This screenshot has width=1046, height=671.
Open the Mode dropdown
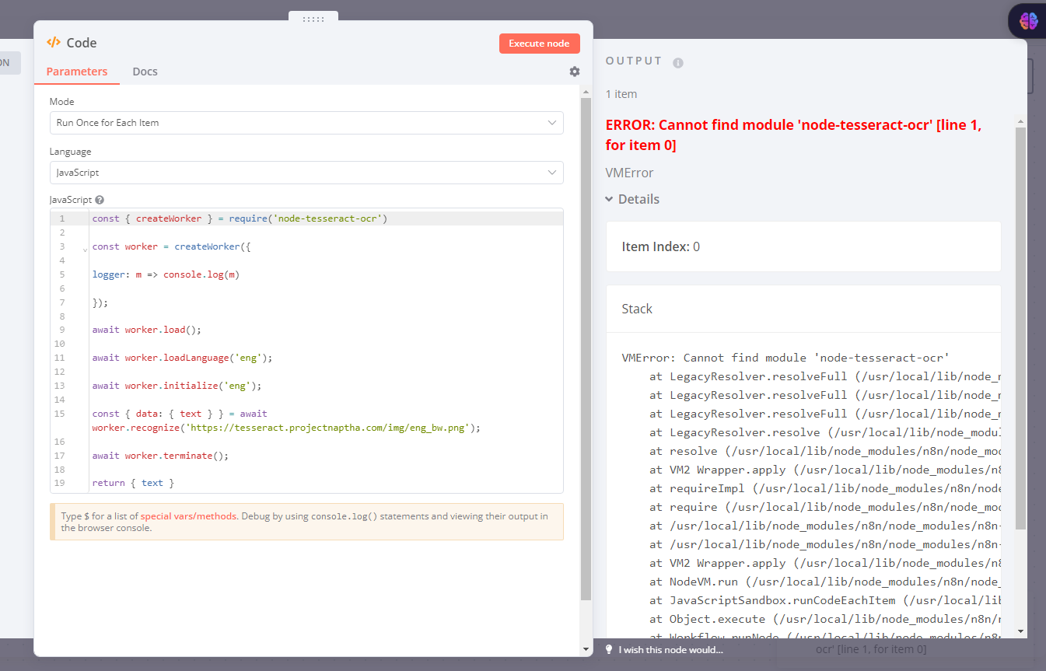pyautogui.click(x=306, y=123)
